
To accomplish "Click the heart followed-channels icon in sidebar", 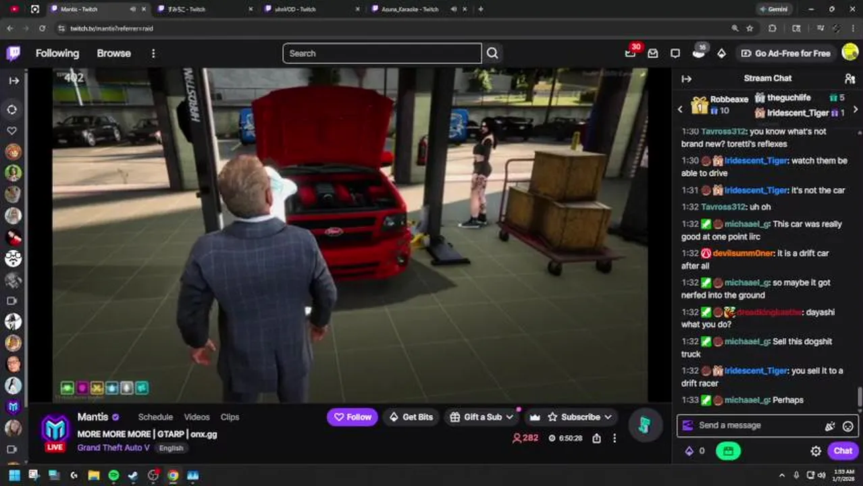I will coord(12,130).
